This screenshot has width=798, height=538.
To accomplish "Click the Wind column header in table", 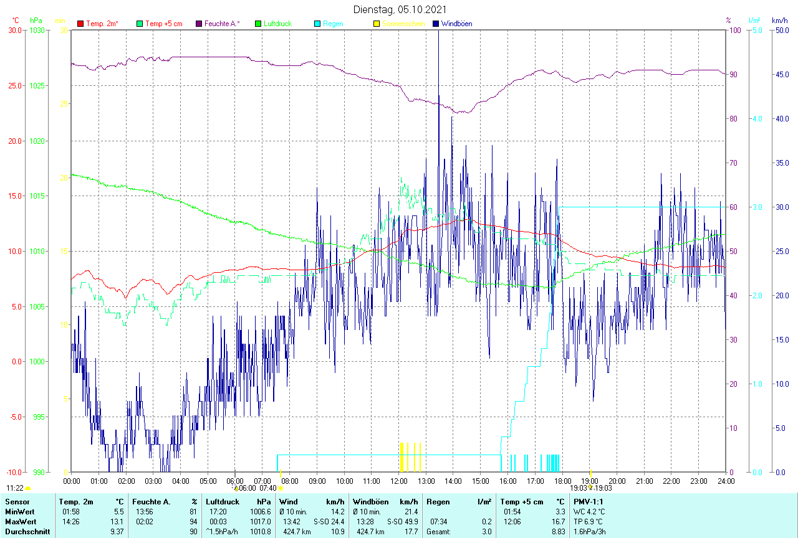I will pos(289,502).
